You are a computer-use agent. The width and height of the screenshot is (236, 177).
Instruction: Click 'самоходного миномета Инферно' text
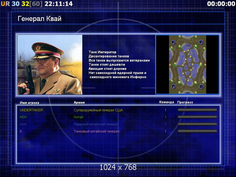[x=118, y=77]
